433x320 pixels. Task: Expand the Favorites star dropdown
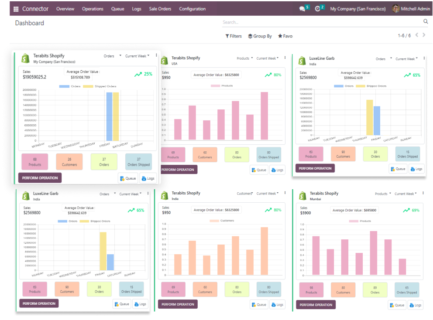pos(285,36)
